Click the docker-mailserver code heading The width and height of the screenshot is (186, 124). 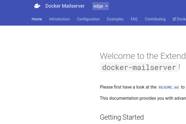pyautogui.click(x=139, y=67)
